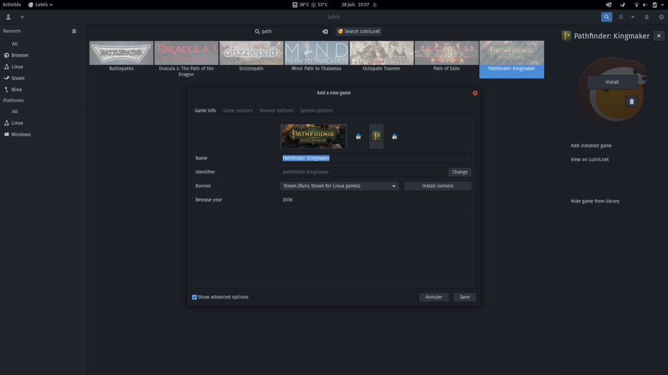The image size is (668, 375).
Task: Click the game icon image button in dialog
Action: point(376,136)
